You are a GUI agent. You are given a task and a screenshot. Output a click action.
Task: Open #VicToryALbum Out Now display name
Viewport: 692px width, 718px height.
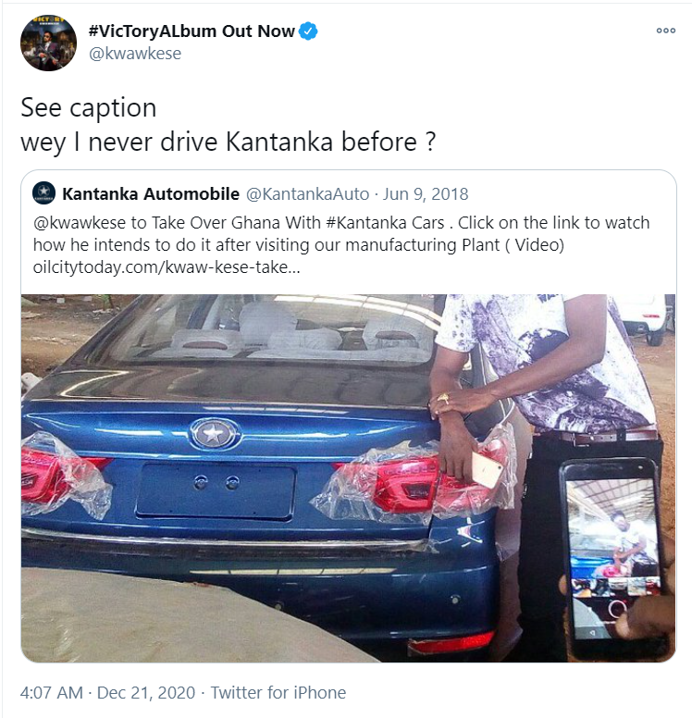click(192, 31)
